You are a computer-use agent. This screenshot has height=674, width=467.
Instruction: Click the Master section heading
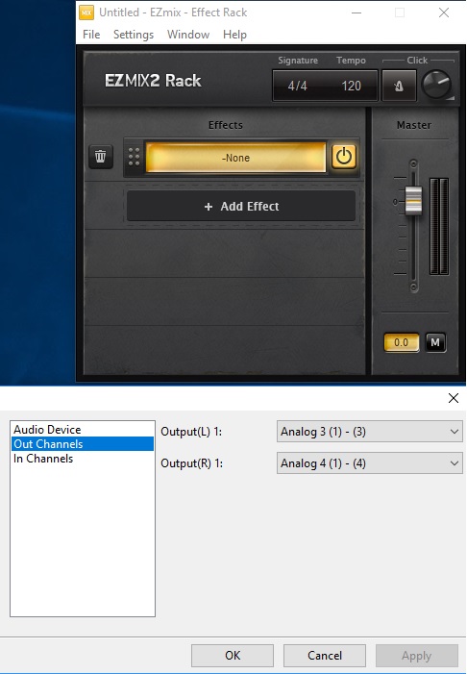point(414,125)
